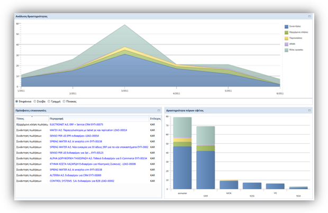The height and width of the screenshot is (213, 328).
Task: Click KAR cell in the ELECTRONET row
Action: pos(152,124)
